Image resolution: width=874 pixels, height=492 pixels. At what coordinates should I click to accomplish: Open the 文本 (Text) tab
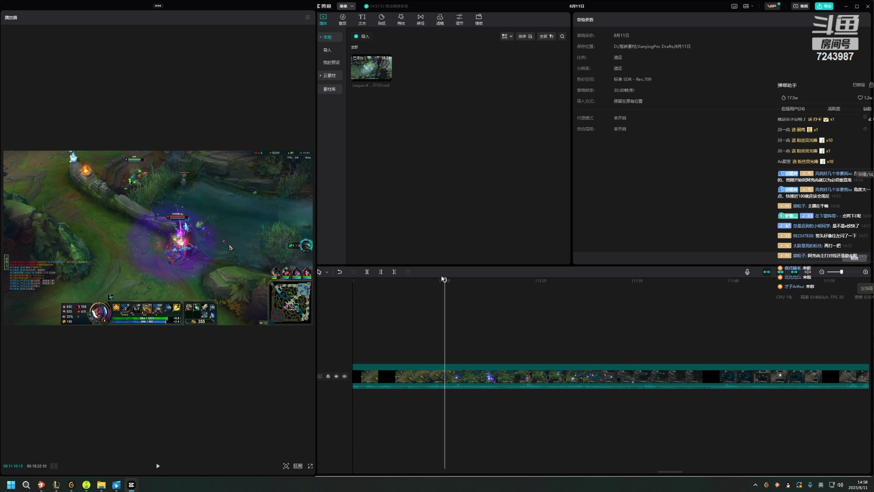362,20
